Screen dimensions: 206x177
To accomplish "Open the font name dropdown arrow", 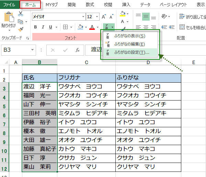I will [x=83, y=16].
